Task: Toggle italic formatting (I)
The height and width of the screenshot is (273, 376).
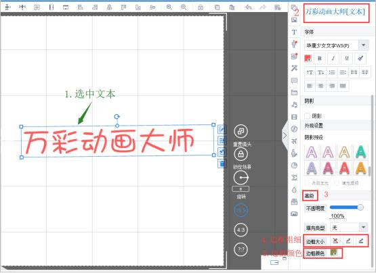Action: click(333, 58)
